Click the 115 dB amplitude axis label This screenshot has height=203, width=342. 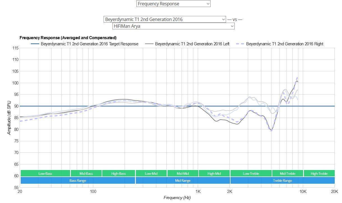15,48
